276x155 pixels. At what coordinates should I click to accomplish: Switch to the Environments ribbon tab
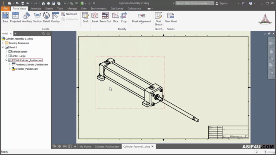[x=98, y=9]
